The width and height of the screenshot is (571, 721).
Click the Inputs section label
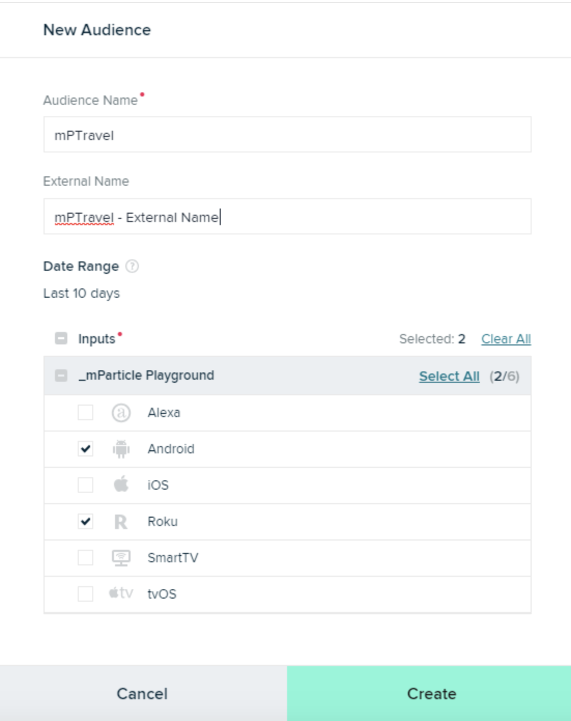coord(97,339)
